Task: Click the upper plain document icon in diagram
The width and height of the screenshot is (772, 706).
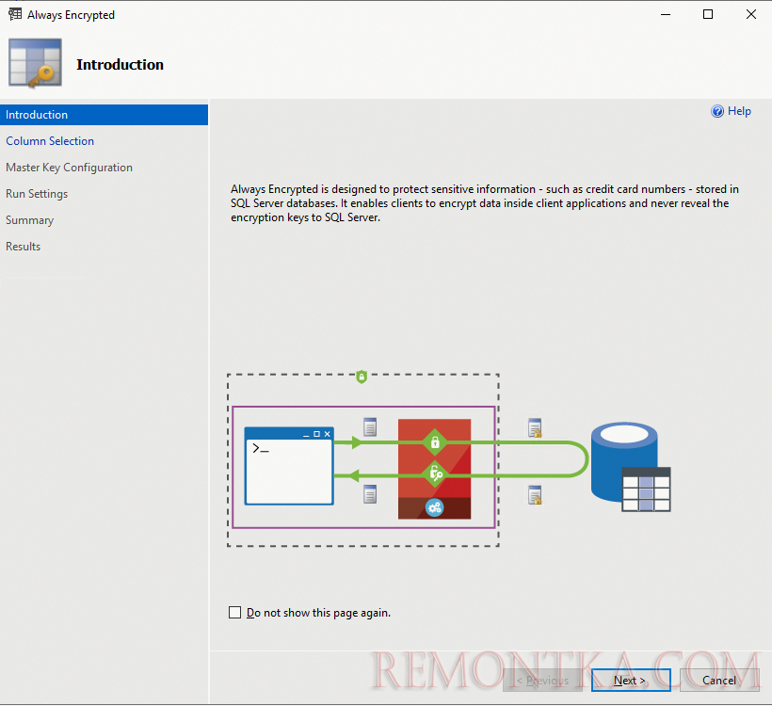Action: (370, 426)
